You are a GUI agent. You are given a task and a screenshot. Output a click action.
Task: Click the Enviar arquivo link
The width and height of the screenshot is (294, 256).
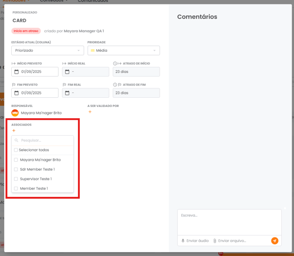point(232,241)
